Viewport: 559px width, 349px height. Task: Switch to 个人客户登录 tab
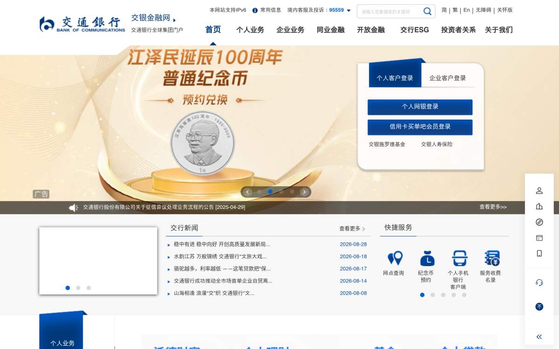pos(395,77)
